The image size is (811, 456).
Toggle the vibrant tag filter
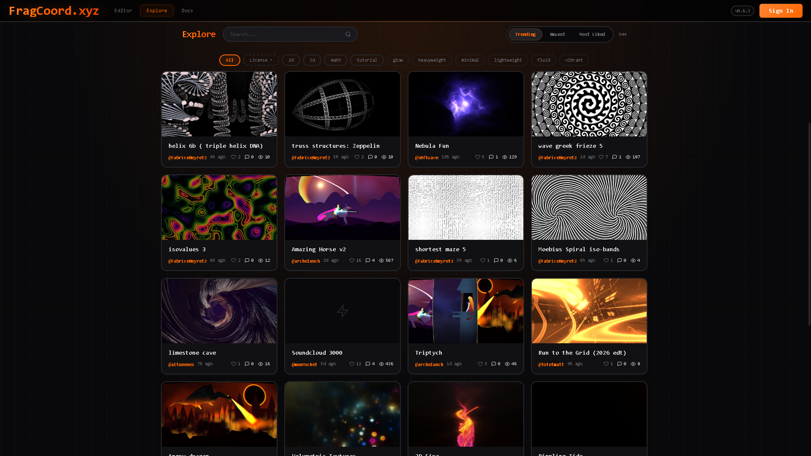[x=574, y=60]
